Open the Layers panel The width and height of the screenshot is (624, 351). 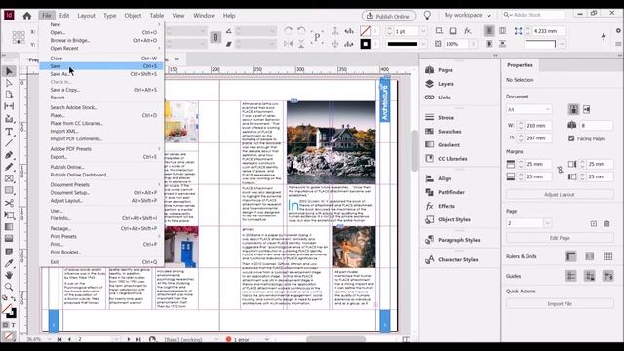(x=440, y=84)
